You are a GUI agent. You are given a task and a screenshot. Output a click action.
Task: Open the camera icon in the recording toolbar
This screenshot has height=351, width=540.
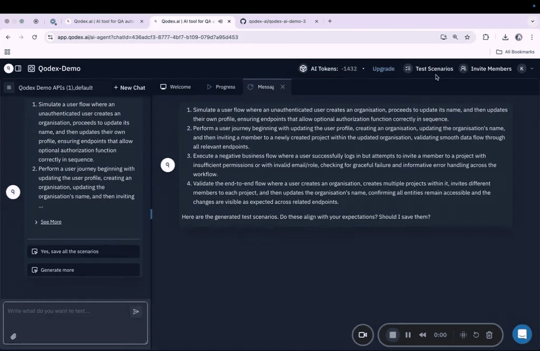coord(363,335)
